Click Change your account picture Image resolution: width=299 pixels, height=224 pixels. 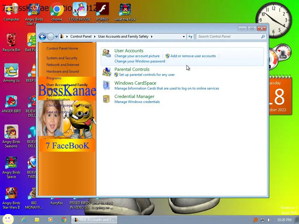tap(137, 56)
